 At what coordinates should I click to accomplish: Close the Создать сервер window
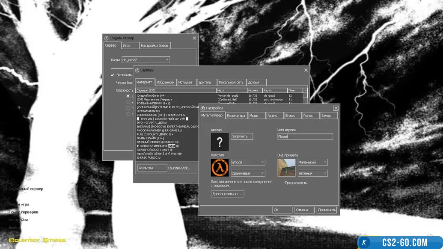pos(194,38)
